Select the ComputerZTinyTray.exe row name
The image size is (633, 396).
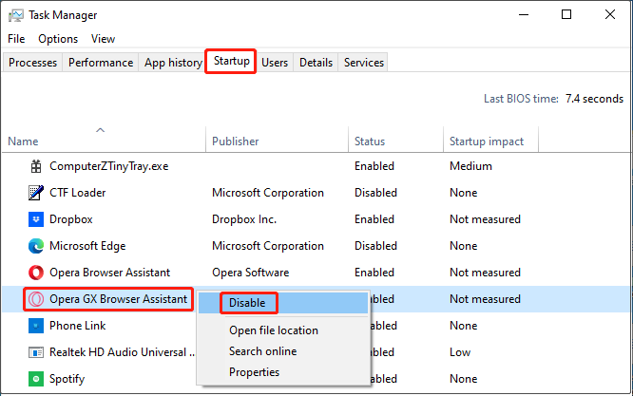pos(109,166)
